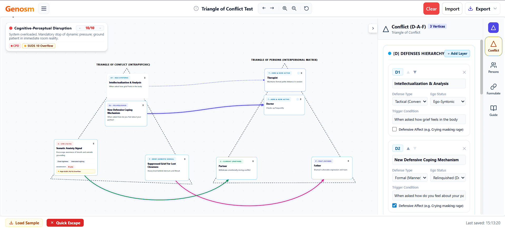Click drag handle on Somatic Anxiety Signal node
The height and width of the screenshot is (228, 505).
pyautogui.click(x=93, y=144)
